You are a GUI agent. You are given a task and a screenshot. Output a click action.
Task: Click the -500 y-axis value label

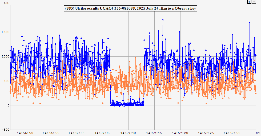point(5,130)
